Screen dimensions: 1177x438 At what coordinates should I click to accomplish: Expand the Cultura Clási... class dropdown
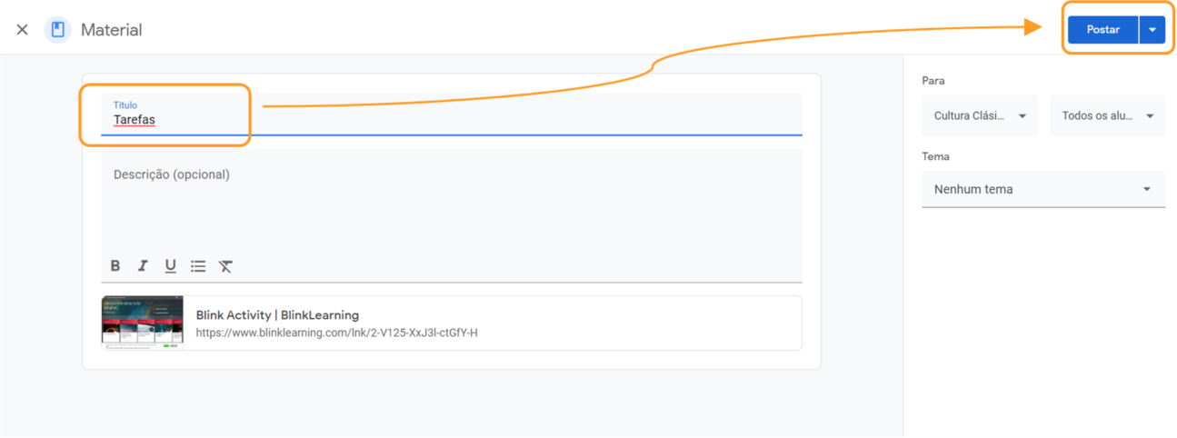pyautogui.click(x=980, y=116)
